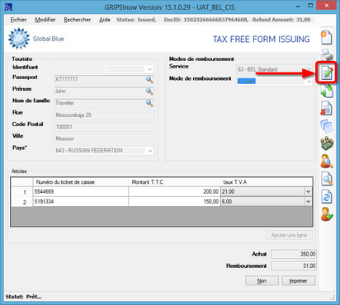Click ticket number cell 5544669
This screenshot has width=340, height=305.
point(81,191)
